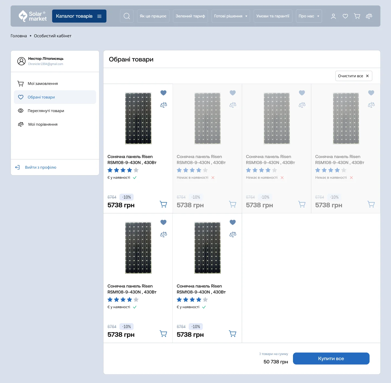Toggle heart on third top-row product
The height and width of the screenshot is (383, 391).
[x=302, y=93]
